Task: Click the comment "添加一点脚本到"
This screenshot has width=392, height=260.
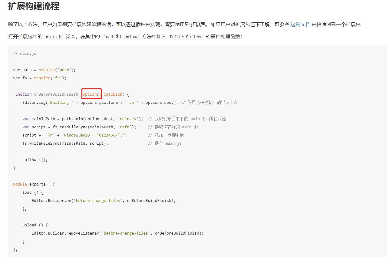Action: 169,135
